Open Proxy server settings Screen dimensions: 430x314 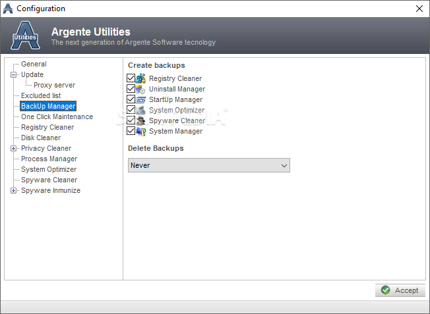point(54,85)
